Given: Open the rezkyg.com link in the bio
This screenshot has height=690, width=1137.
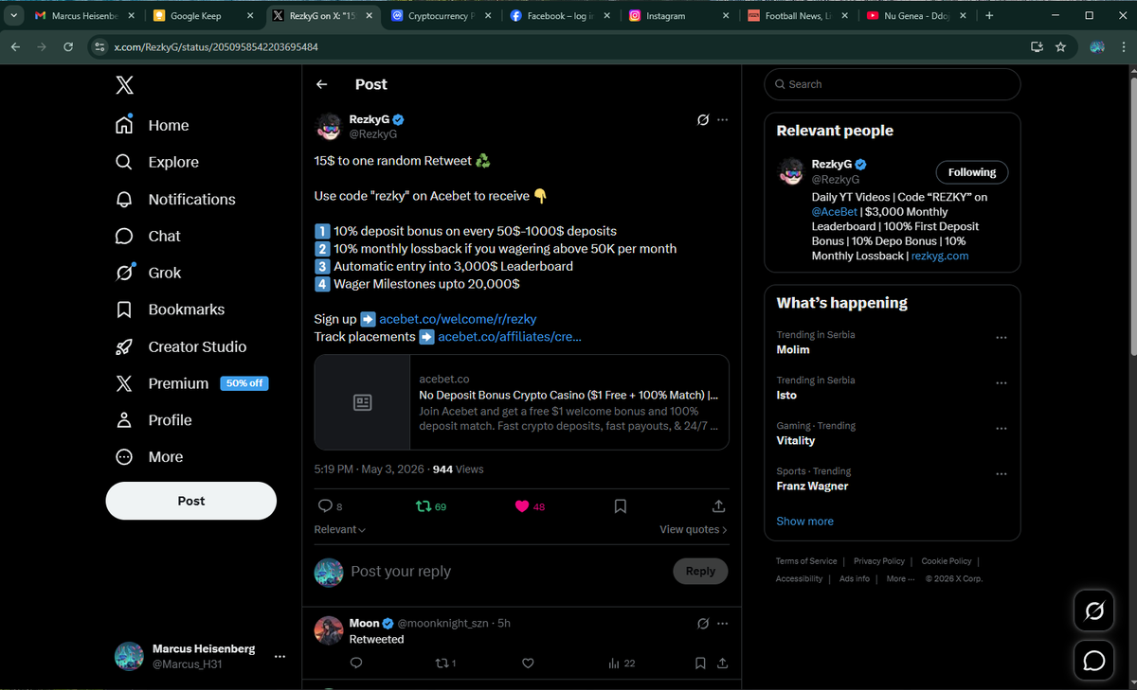Looking at the screenshot, I should coord(940,256).
